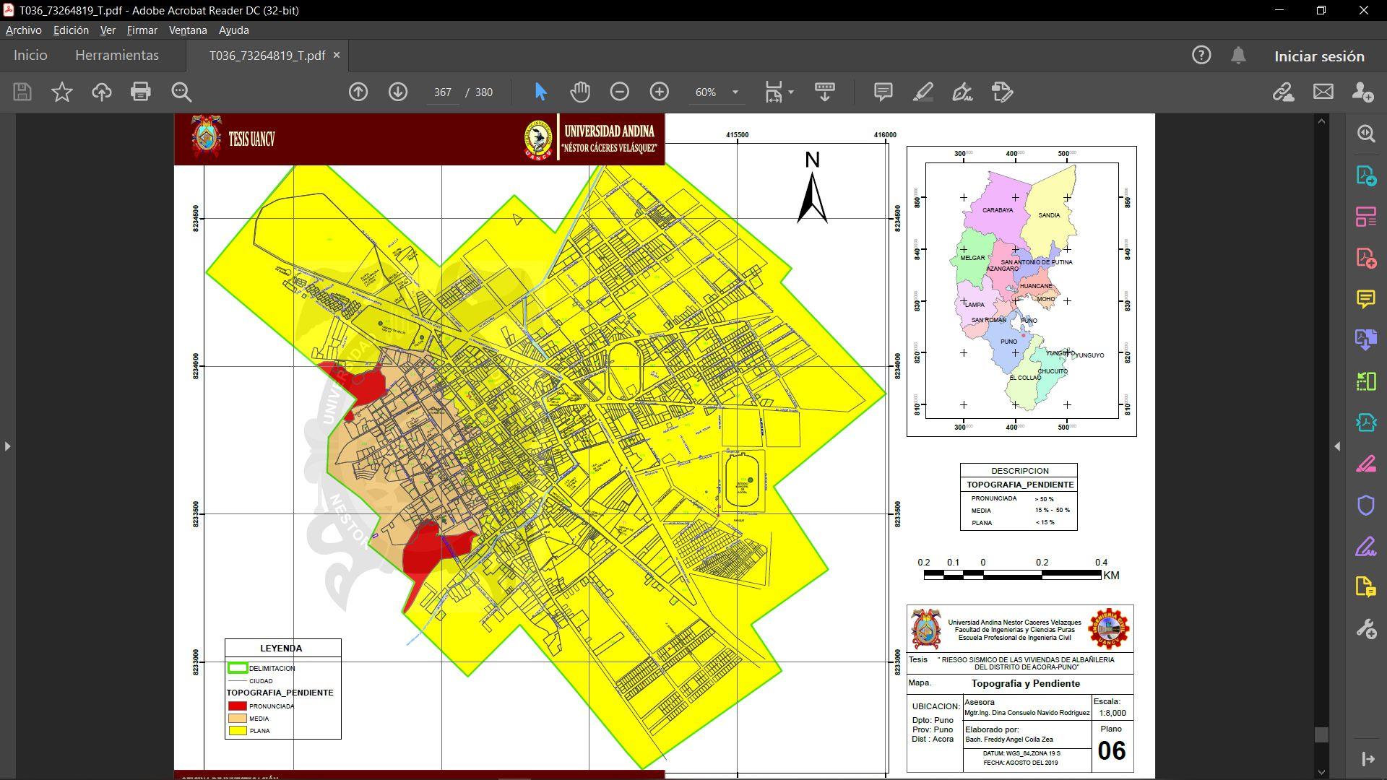
Task: Click the scrolling mode keyboard icon
Action: [x=824, y=92]
